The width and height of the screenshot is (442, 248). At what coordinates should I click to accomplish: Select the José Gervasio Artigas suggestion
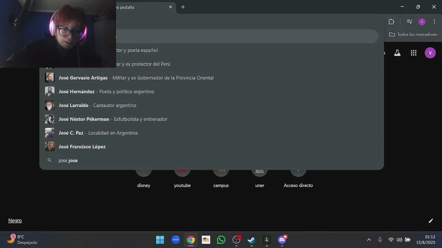211,78
